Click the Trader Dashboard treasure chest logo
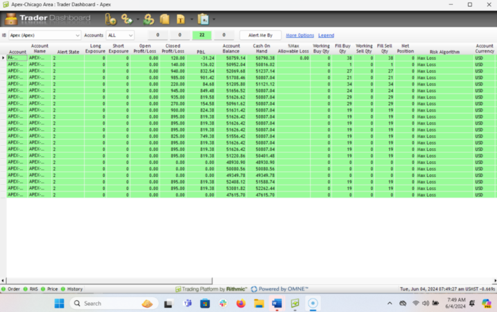Image resolution: width=497 pixels, height=312 pixels. (11, 19)
